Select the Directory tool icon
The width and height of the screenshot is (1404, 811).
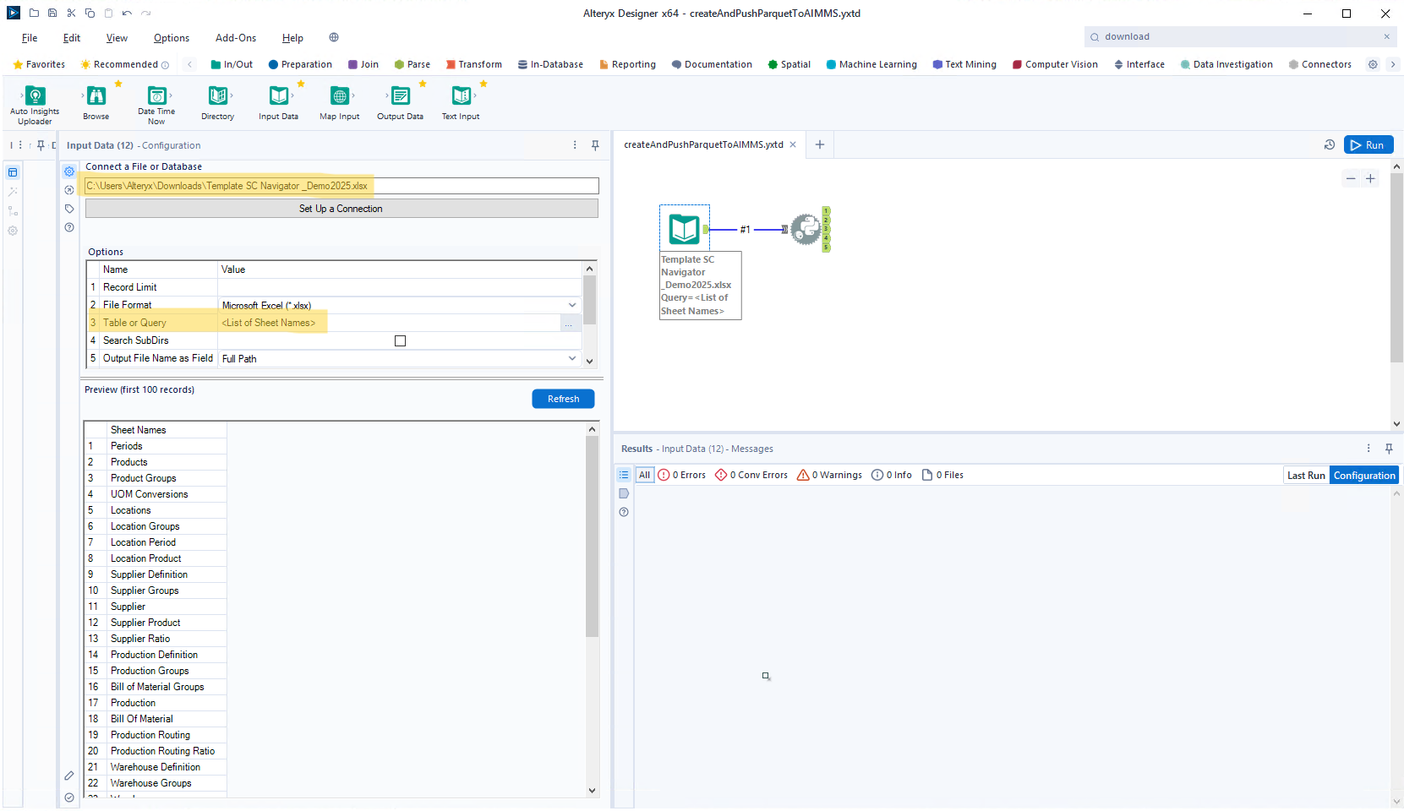[217, 95]
